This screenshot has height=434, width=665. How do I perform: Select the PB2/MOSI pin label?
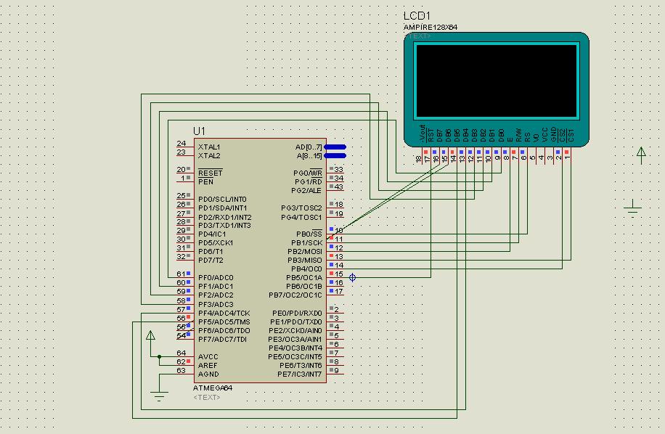304,251
